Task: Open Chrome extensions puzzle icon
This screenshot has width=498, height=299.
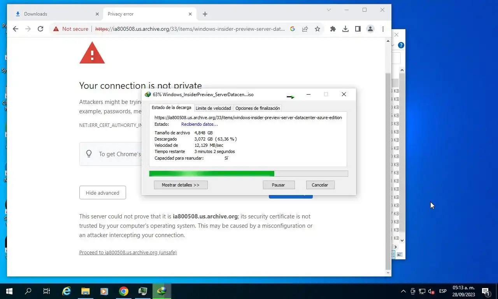Action: [x=333, y=29]
